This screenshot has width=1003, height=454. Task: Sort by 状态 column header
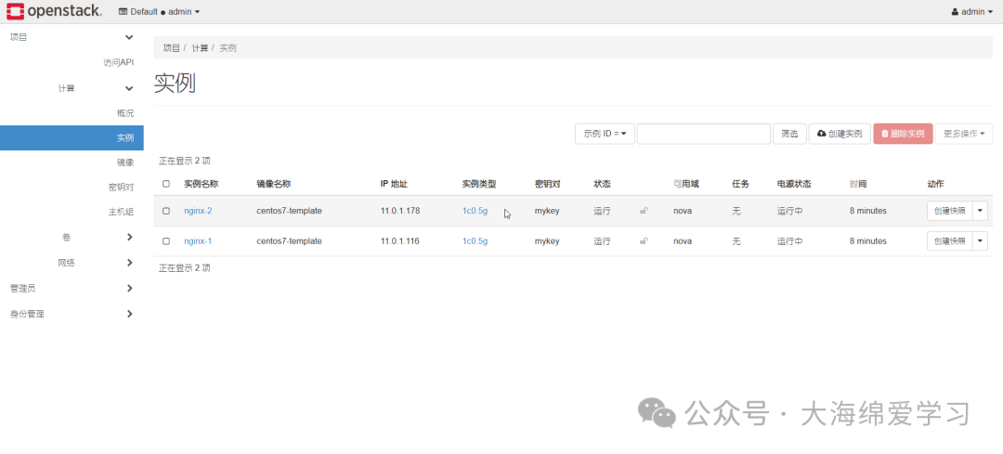602,184
